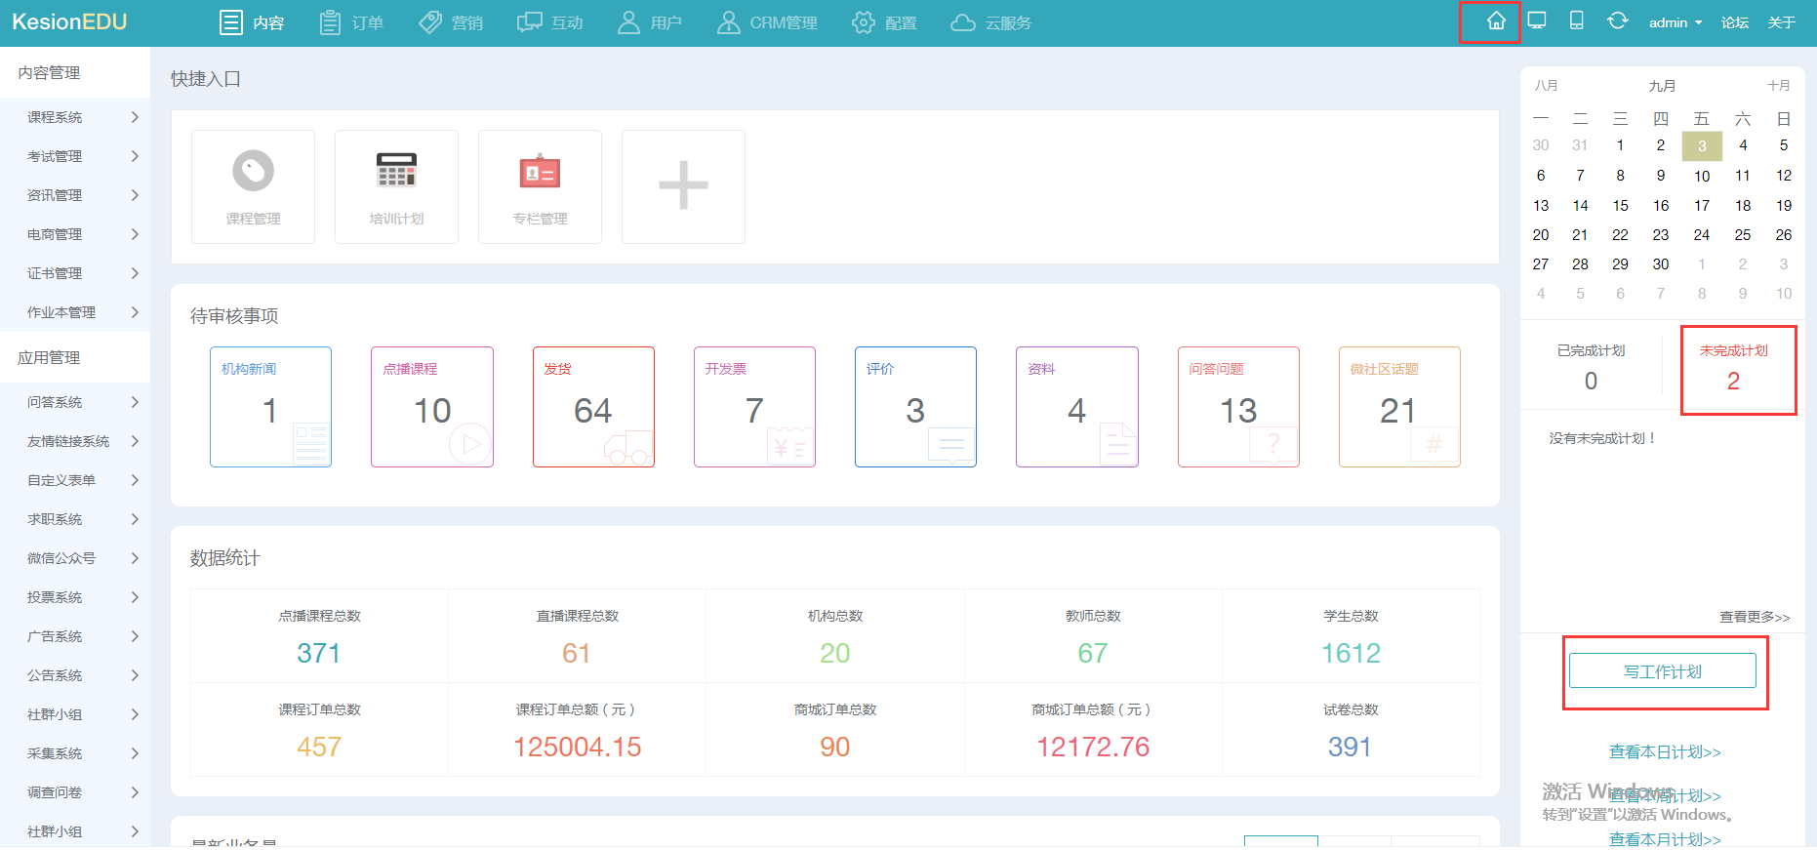Click the desktop monitor icon in header
This screenshot has height=850, width=1817.
click(x=1537, y=21)
